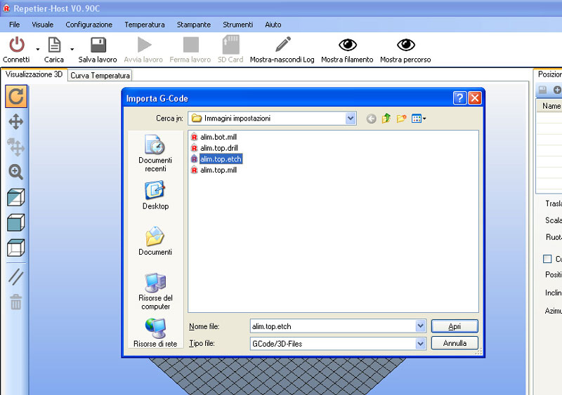Open Documenti recenti shortcut

[155, 153]
